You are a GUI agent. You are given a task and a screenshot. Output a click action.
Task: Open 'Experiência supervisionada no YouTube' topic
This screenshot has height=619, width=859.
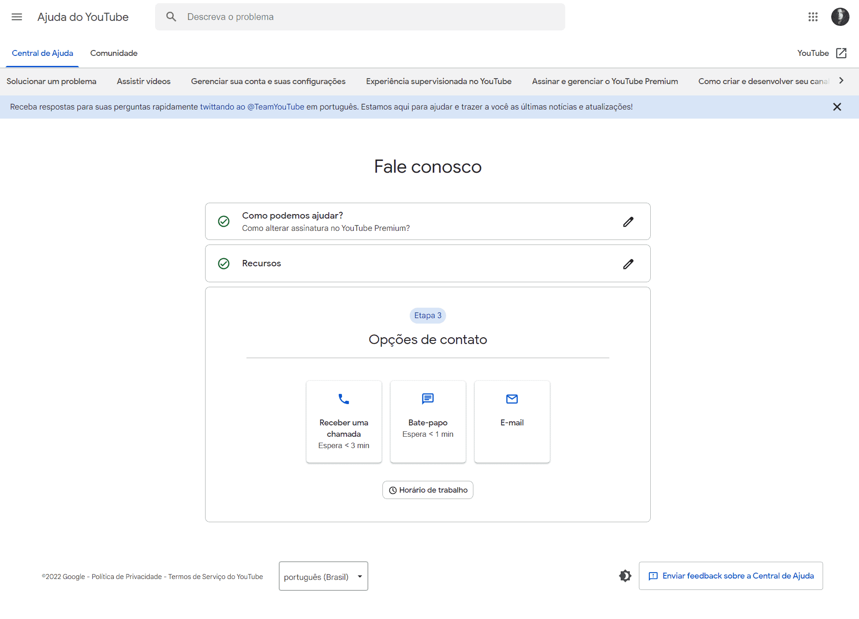click(x=439, y=81)
